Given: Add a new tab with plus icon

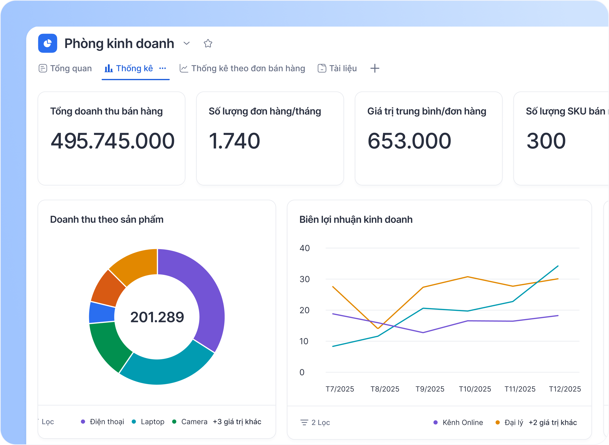Looking at the screenshot, I should click(x=375, y=68).
